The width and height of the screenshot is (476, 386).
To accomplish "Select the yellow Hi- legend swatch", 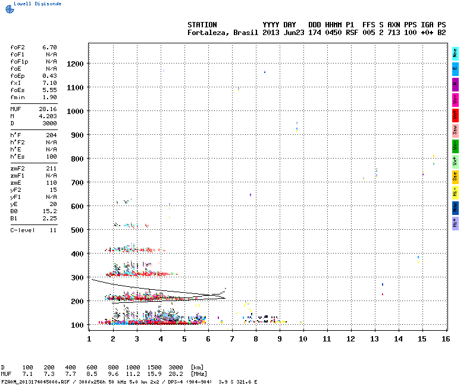I will pos(455,192).
